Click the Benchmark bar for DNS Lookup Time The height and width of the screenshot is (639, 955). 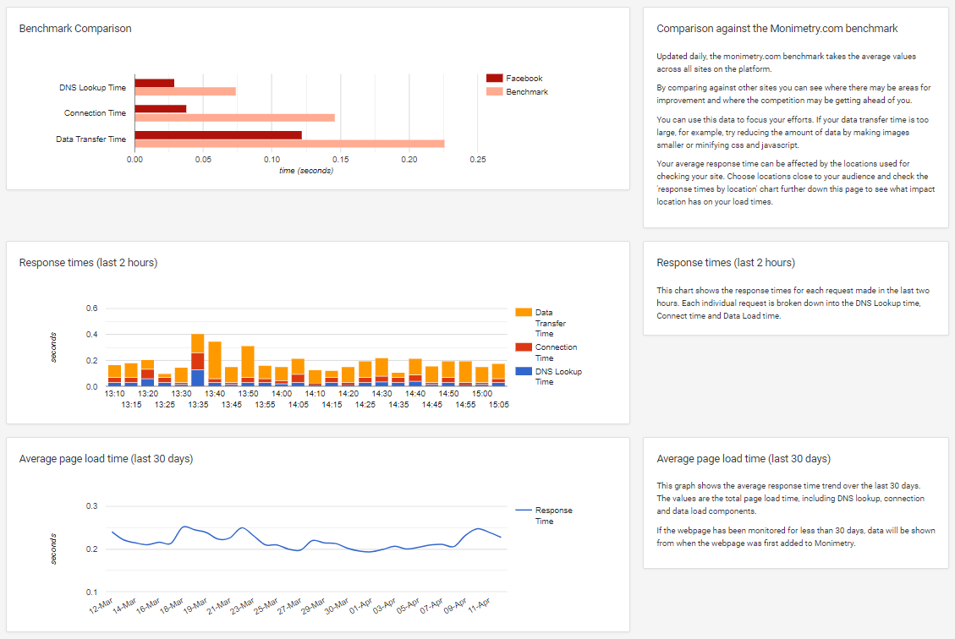184,91
